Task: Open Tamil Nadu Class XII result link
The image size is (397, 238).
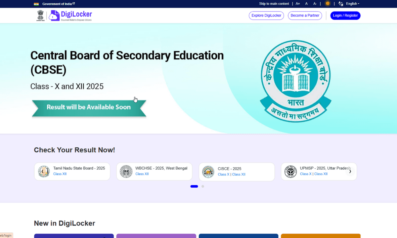Action: [x=60, y=174]
